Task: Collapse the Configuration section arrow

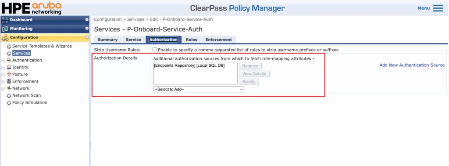Action: (x=87, y=37)
